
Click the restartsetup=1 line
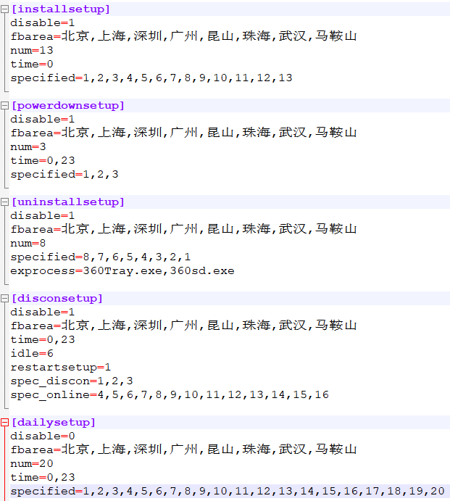pyautogui.click(x=61, y=368)
